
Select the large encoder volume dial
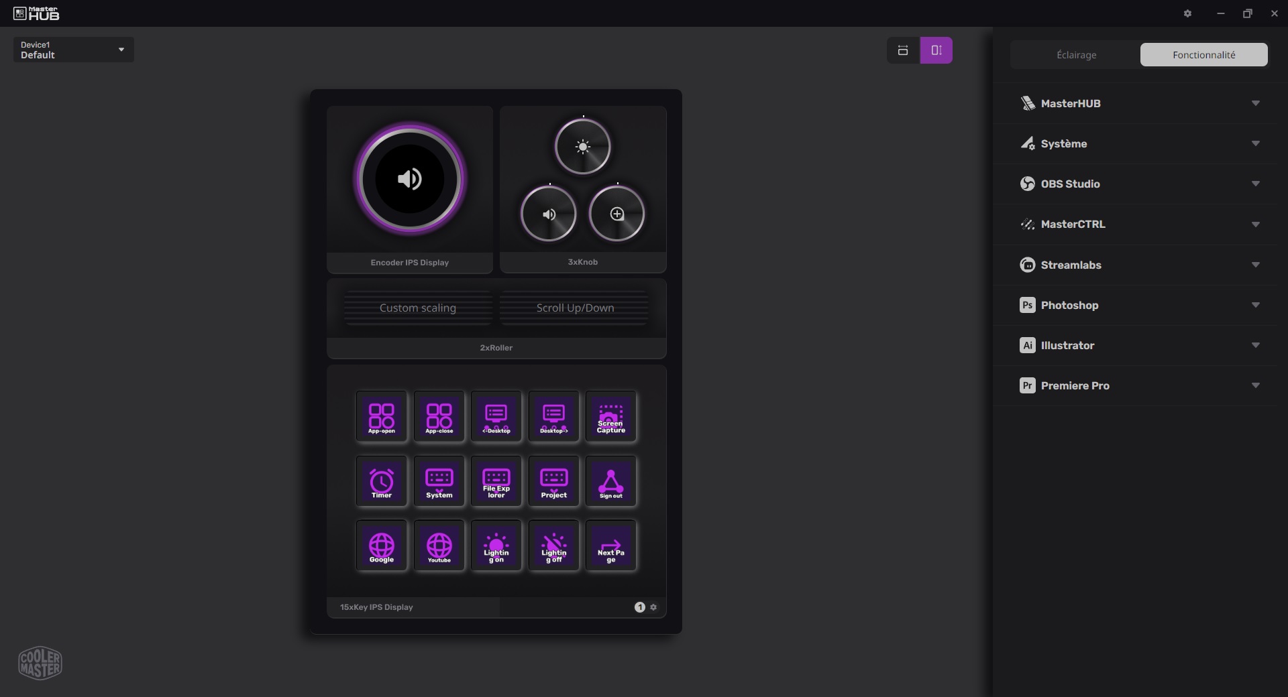point(409,179)
